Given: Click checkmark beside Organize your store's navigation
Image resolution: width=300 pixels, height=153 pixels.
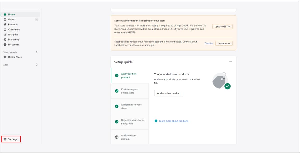Looking at the screenshot, I should click(x=117, y=122).
